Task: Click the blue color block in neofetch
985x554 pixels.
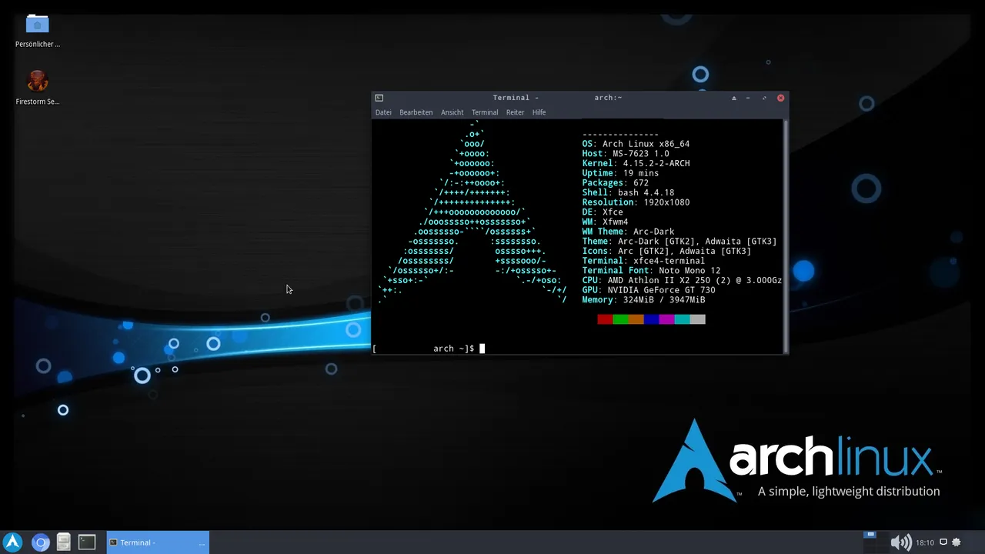Action: (651, 319)
